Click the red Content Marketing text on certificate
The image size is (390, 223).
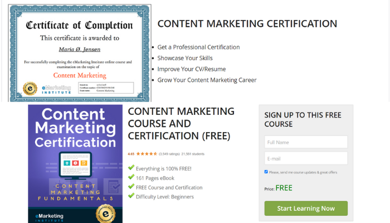point(80,75)
